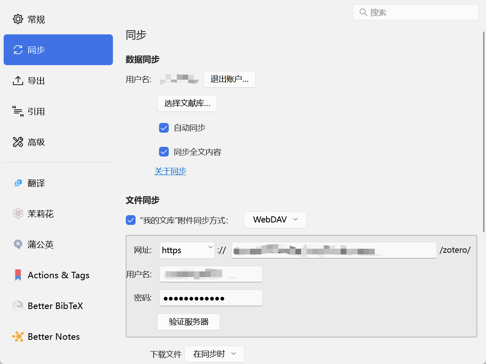Screen dimensions: 486x364
Task: Open the 蒲公英 settings pane
Action: pyautogui.click(x=40, y=244)
